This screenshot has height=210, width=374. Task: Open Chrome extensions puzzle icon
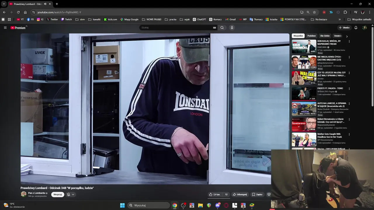[x=345, y=12]
